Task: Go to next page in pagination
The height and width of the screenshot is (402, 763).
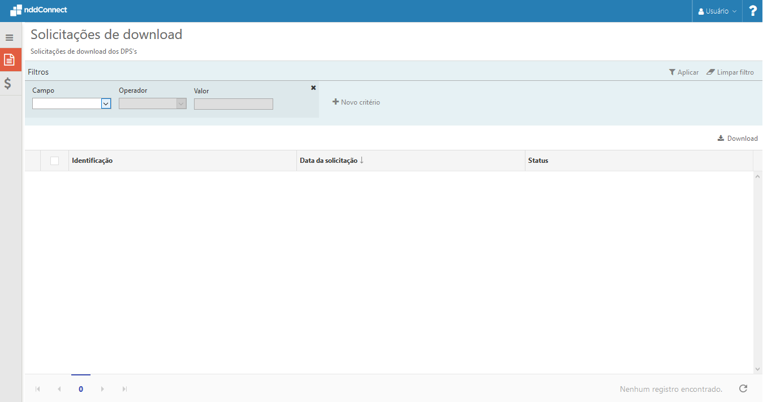Action: tap(102, 389)
